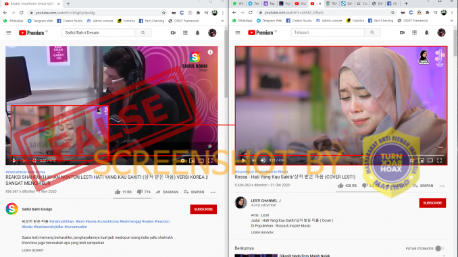Bookmark page with star in right window
Screen dimensions: 458x257
pyautogui.click(x=392, y=13)
